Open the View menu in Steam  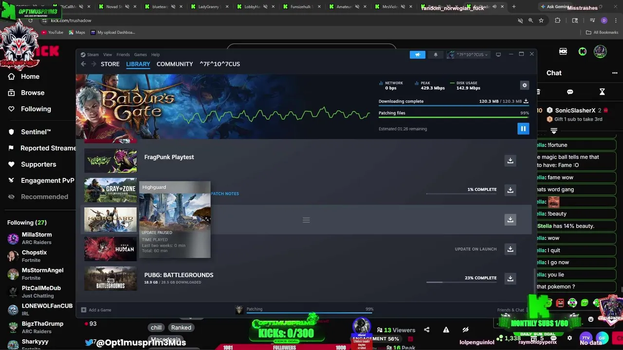[108, 54]
